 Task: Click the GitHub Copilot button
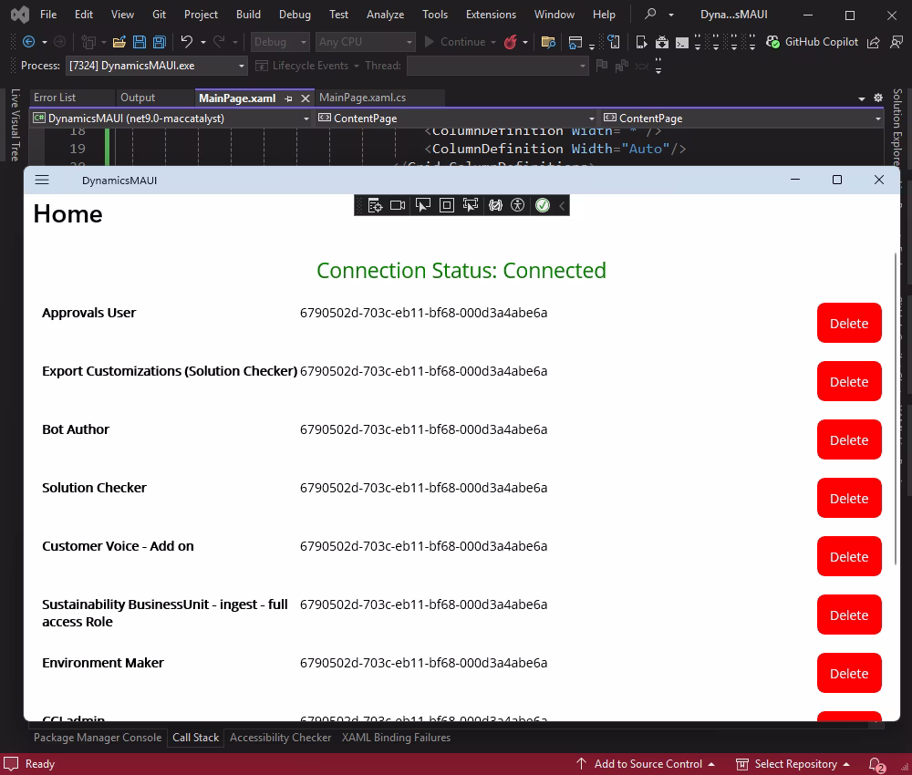[812, 42]
